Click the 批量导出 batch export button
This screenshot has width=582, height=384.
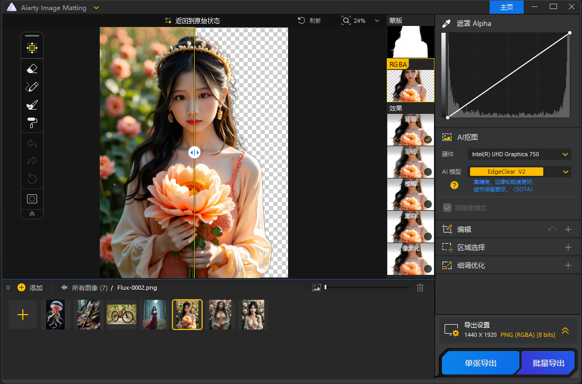pos(548,363)
